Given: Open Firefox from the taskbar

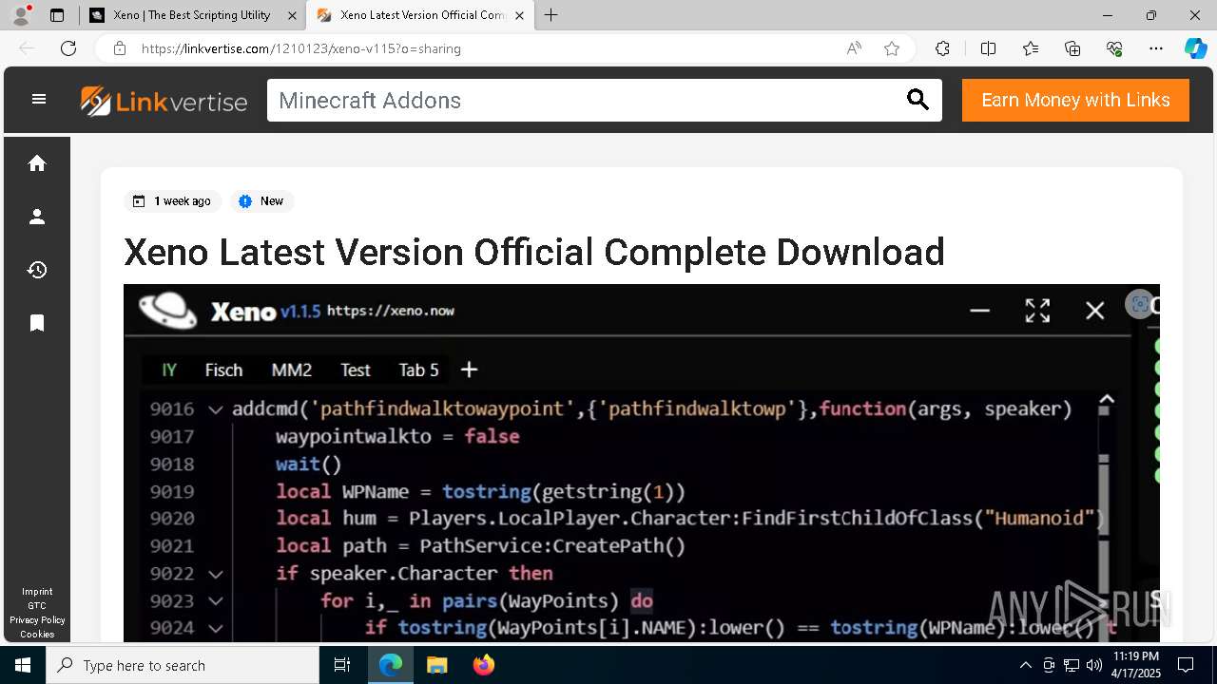Looking at the screenshot, I should coord(484,665).
